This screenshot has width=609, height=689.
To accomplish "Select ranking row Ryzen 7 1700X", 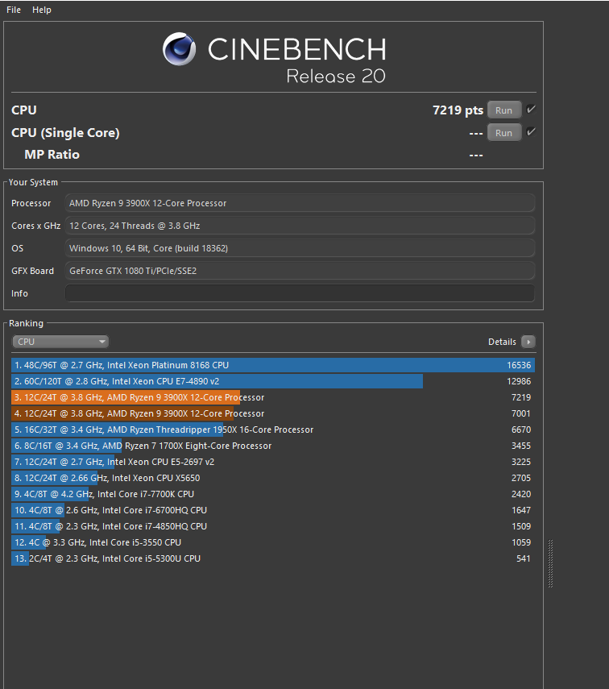I will [273, 446].
